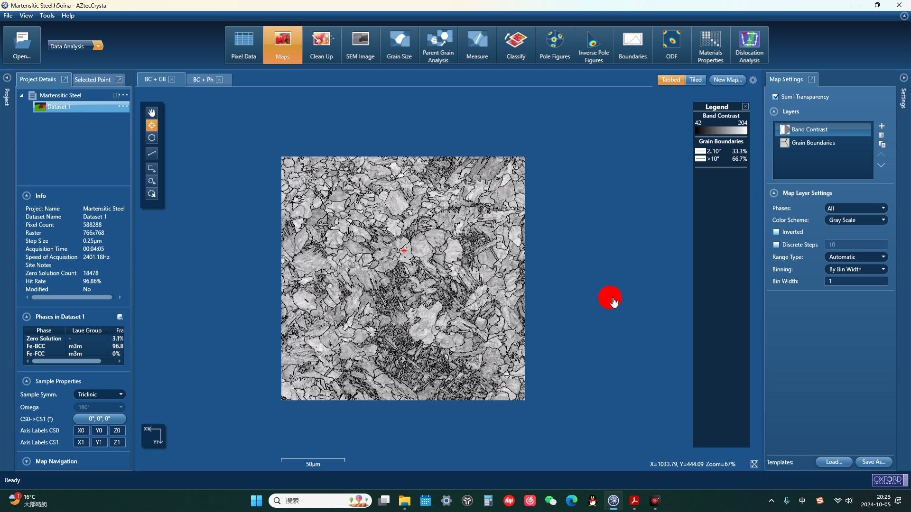Select the pan hand tool
Image resolution: width=911 pixels, height=512 pixels.
click(x=152, y=112)
